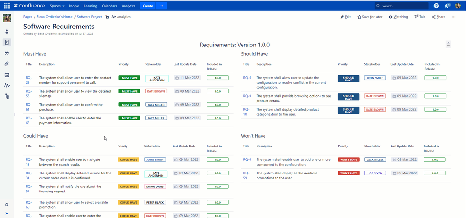Viewport: 466px width, 219px height.
Task: Open the app switcher grid icon
Action: tap(7, 6)
